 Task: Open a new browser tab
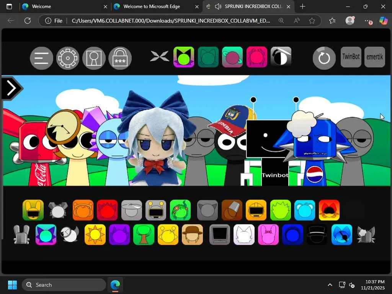point(302,7)
